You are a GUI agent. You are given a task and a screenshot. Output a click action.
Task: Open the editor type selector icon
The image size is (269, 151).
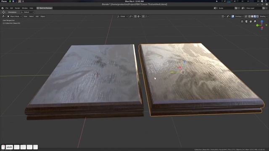(x=3, y=16)
